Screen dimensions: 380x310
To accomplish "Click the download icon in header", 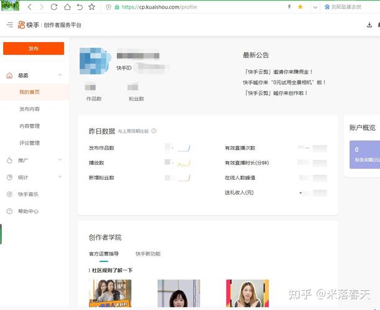I will click(x=369, y=25).
